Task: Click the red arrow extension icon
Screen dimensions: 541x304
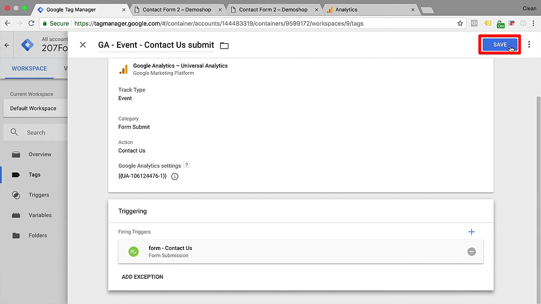Action: click(x=511, y=23)
